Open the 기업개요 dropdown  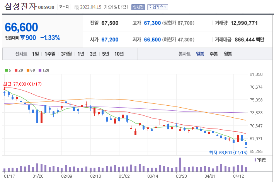(x=158, y=7)
